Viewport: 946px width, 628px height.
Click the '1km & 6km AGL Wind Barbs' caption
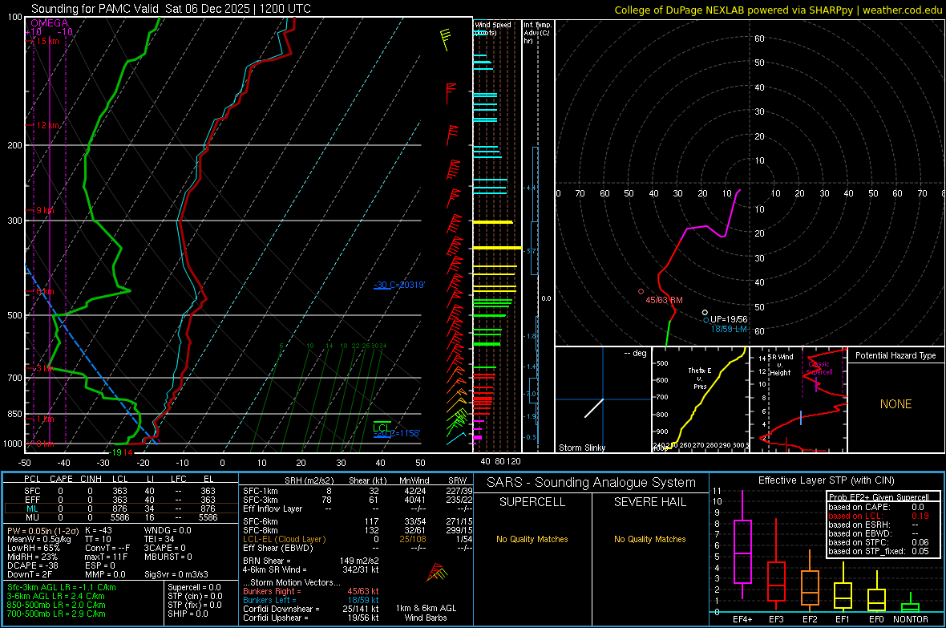point(426,613)
